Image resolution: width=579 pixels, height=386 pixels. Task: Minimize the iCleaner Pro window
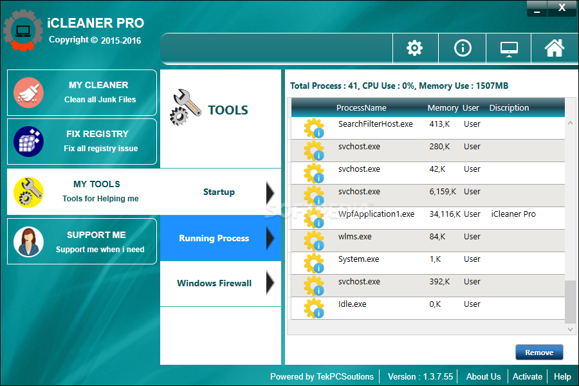tap(537, 9)
